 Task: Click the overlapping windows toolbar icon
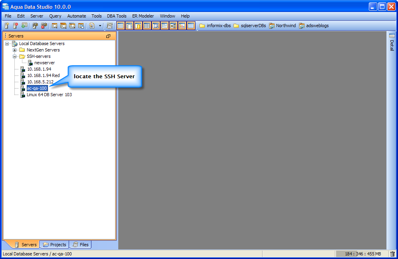pyautogui.click(x=81, y=26)
